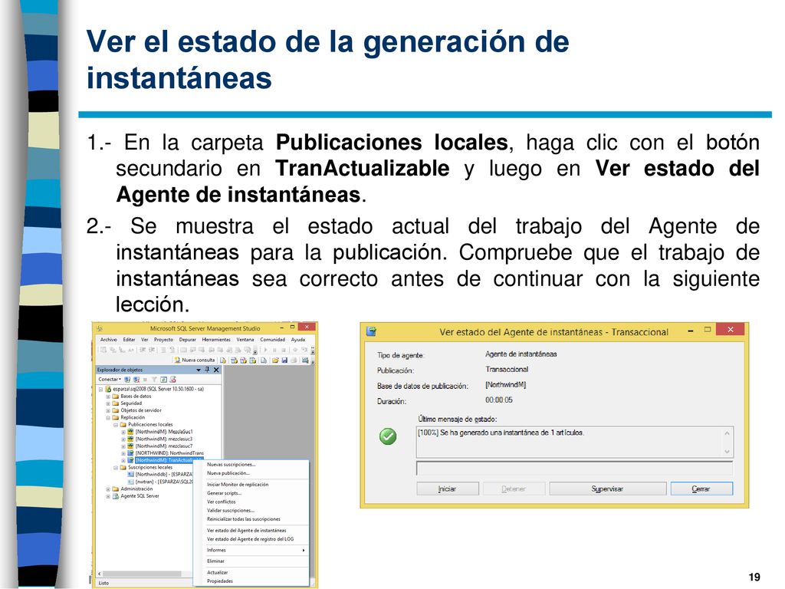Screen dimensions: 785x589
Task: Open the Explorador de objetos panel dropdown arrow
Action: [x=199, y=370]
